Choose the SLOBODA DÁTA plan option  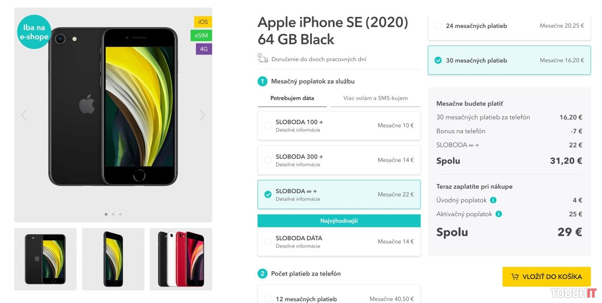pos(268,242)
